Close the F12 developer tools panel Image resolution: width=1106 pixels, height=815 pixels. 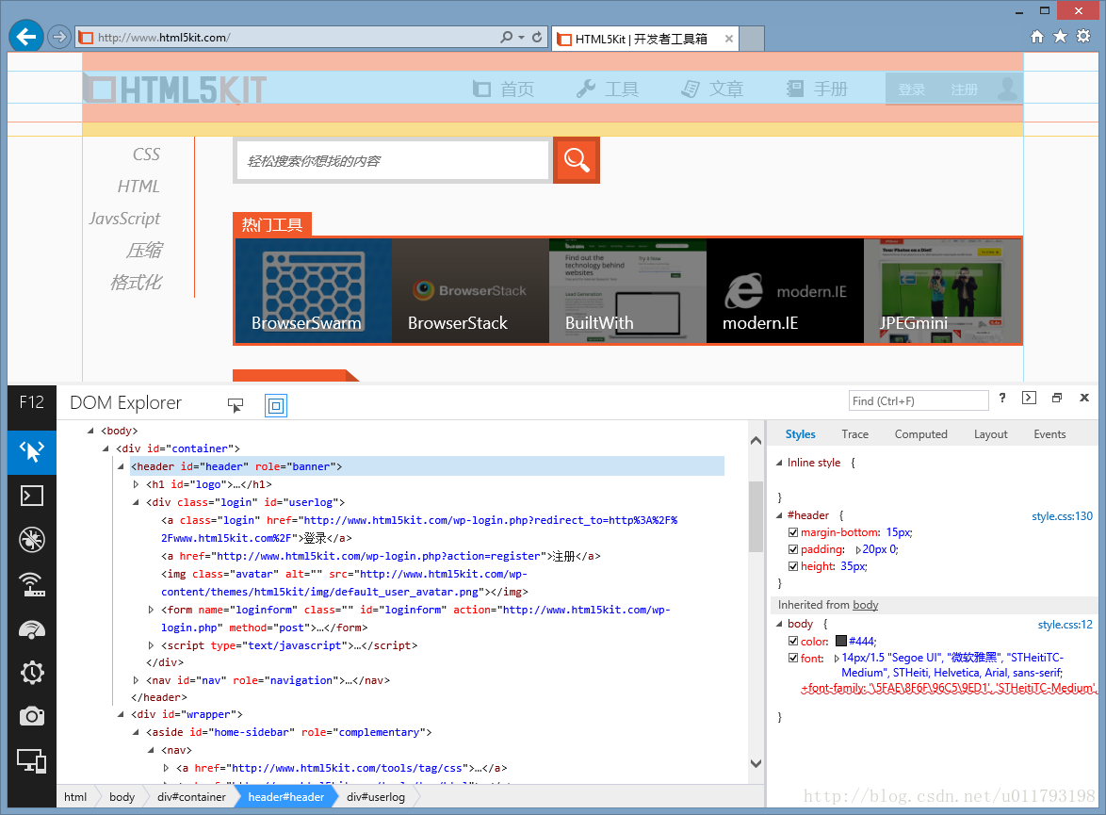[1084, 398]
